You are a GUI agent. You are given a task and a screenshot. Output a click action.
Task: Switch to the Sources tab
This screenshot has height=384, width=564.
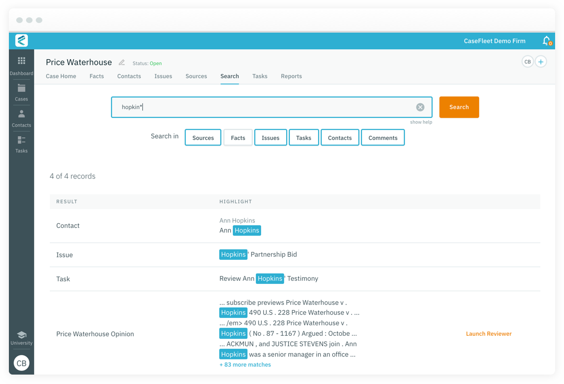pos(196,76)
